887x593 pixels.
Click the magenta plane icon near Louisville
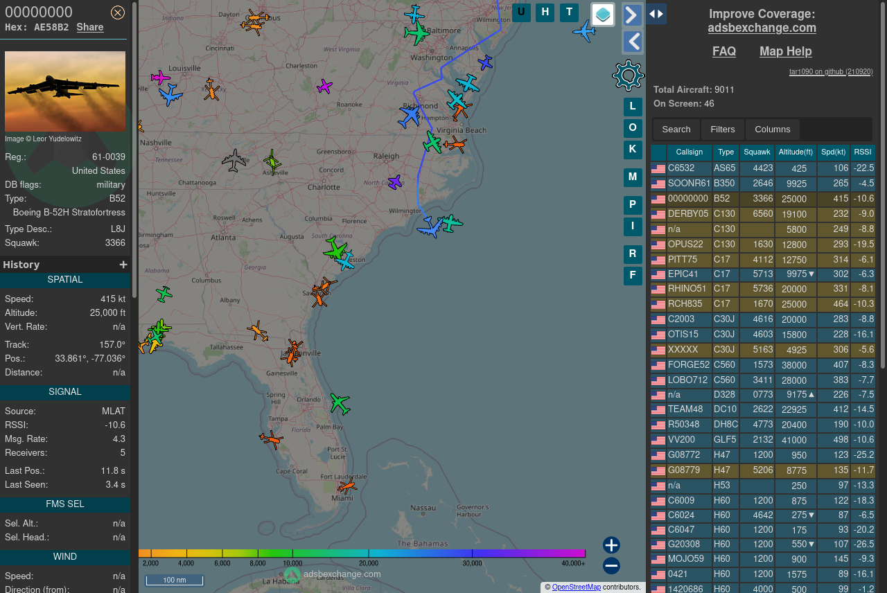[x=160, y=78]
